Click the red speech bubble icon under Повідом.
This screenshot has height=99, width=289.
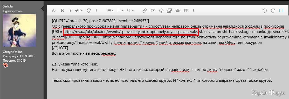5,65
